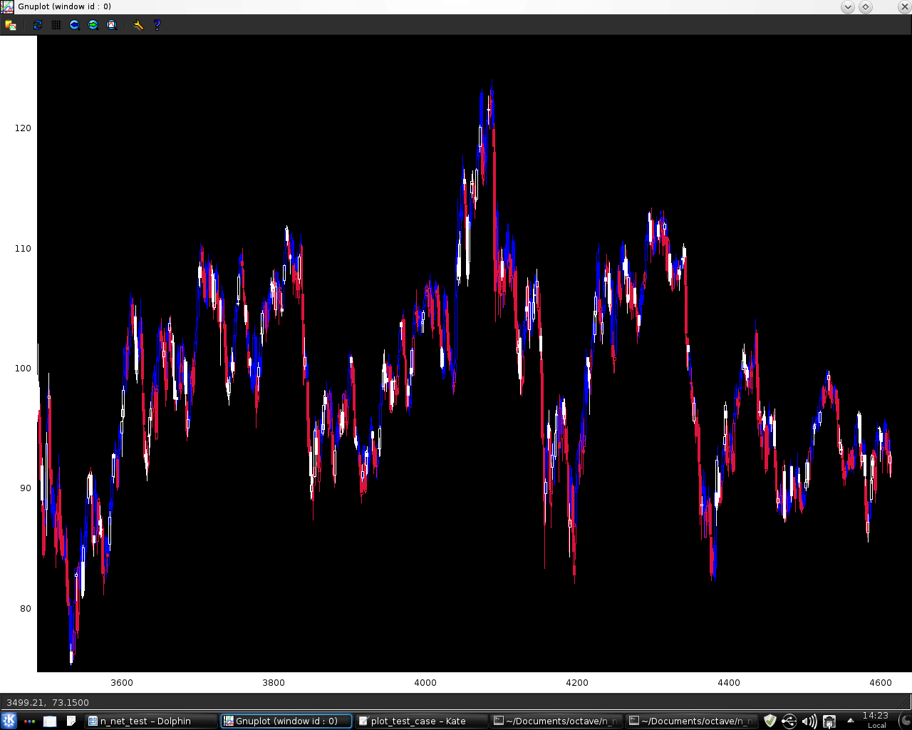Viewport: 912px width, 730px height.
Task: Switch to plot_test_case Kate task
Action: coord(422,721)
